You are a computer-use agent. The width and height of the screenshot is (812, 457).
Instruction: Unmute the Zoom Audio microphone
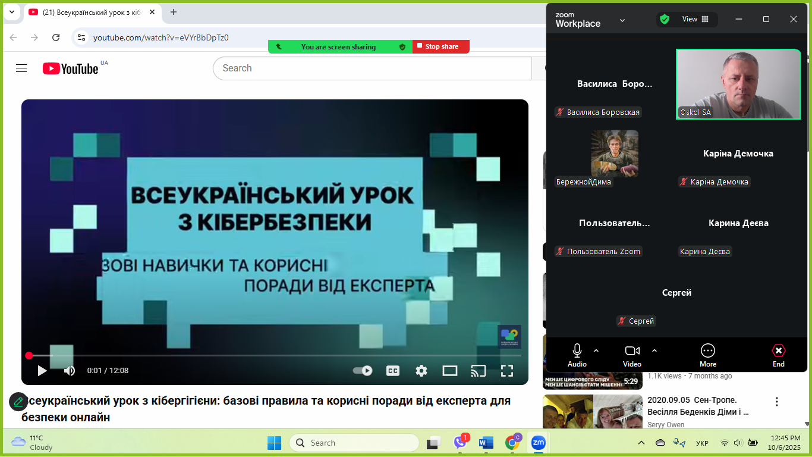[577, 355]
